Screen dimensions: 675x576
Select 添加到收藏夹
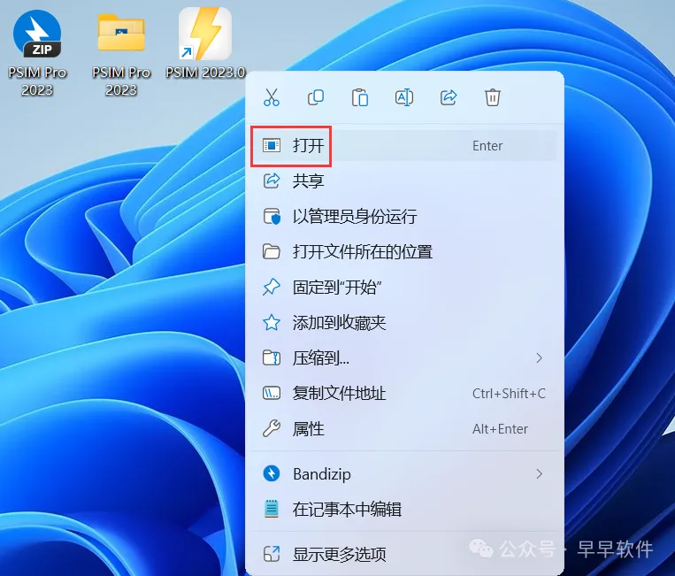coord(403,322)
